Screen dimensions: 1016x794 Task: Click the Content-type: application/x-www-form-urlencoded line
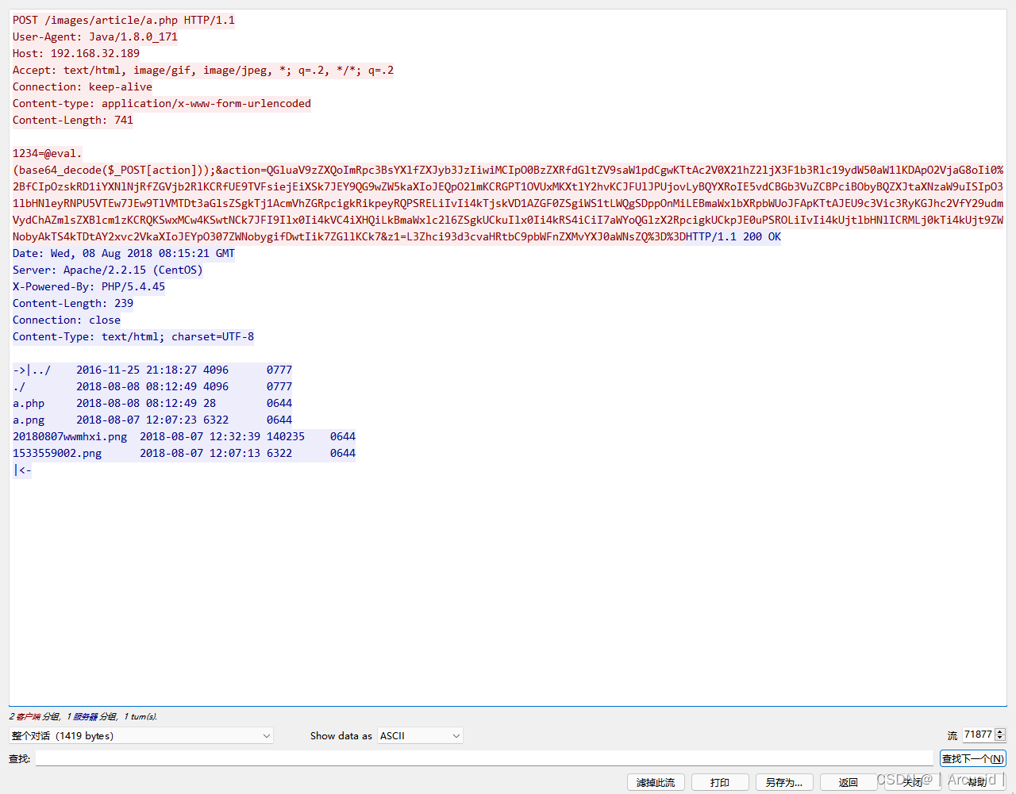[x=162, y=104]
